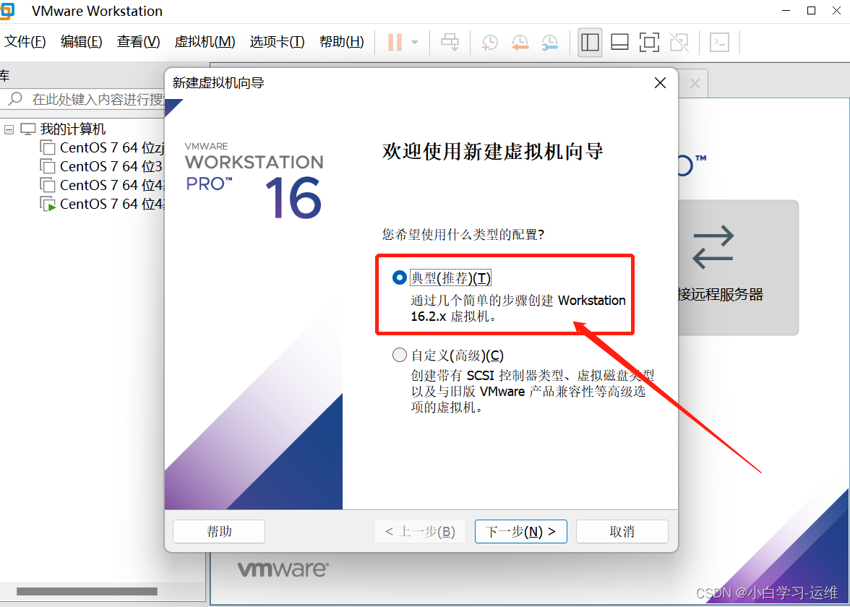Click the VM icon next to CentOS 7 64 位zj
Viewport: 850px width, 607px height.
coord(48,147)
